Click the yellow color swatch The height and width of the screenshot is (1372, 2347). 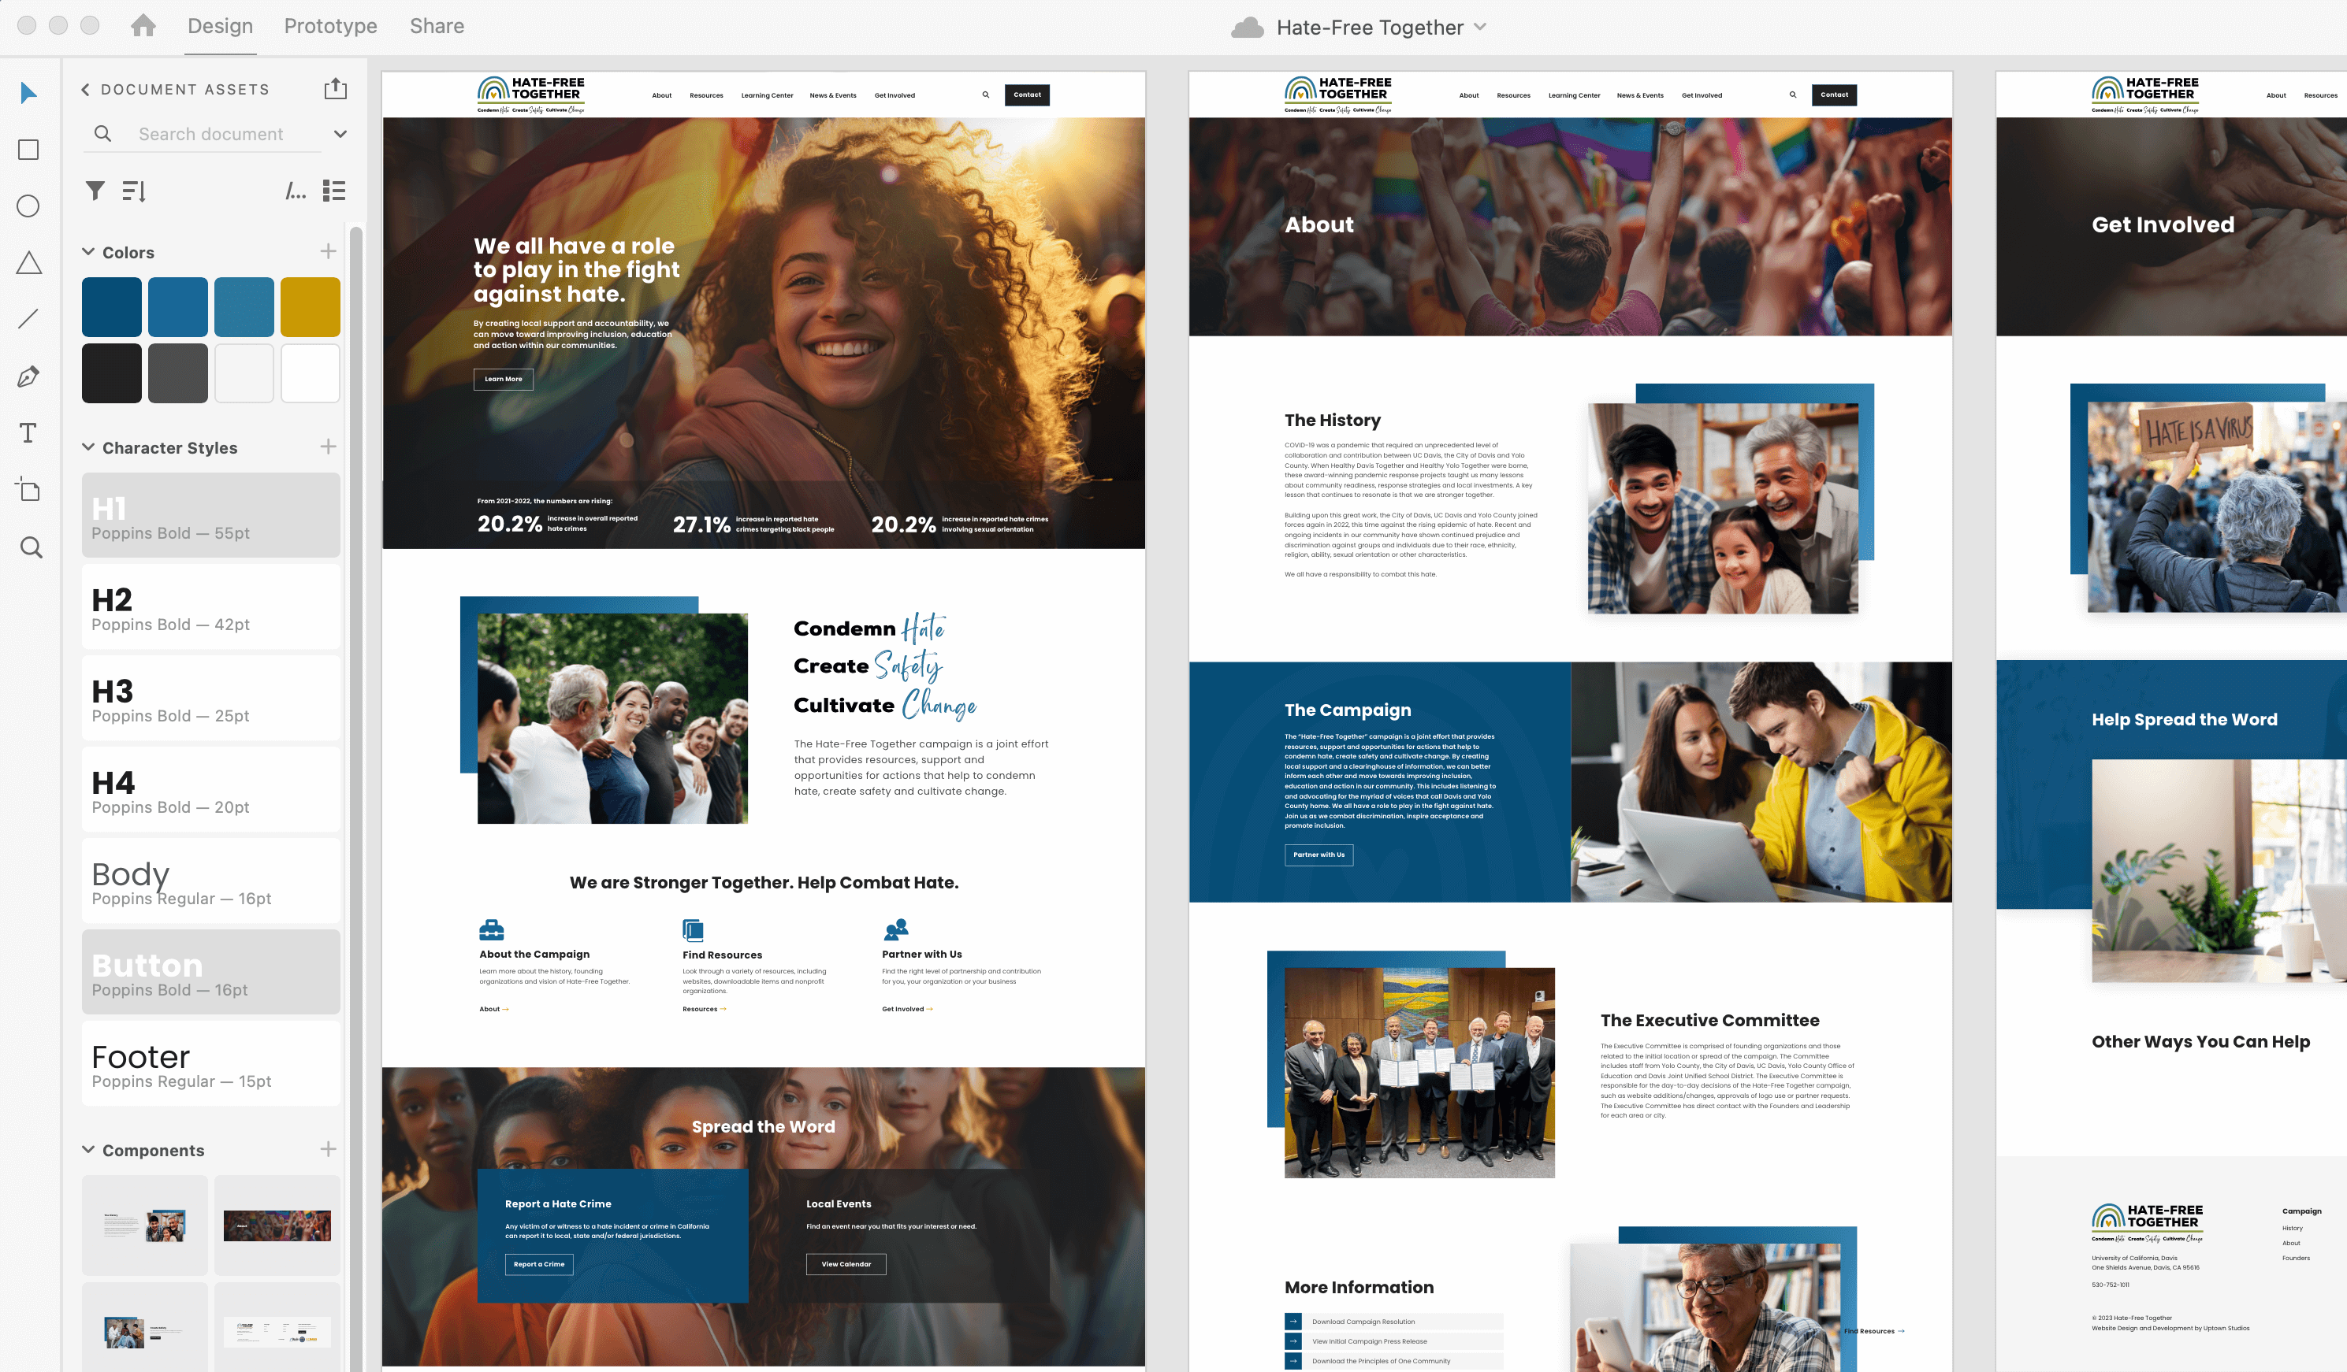(311, 307)
